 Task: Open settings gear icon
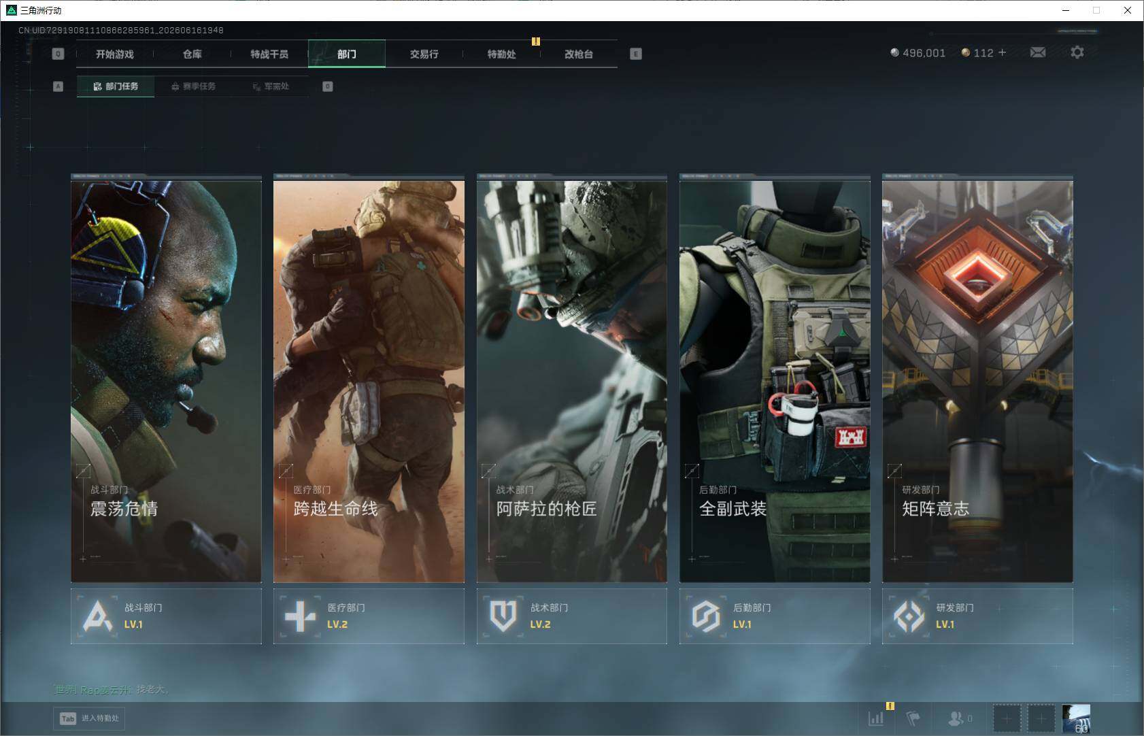[x=1077, y=52]
